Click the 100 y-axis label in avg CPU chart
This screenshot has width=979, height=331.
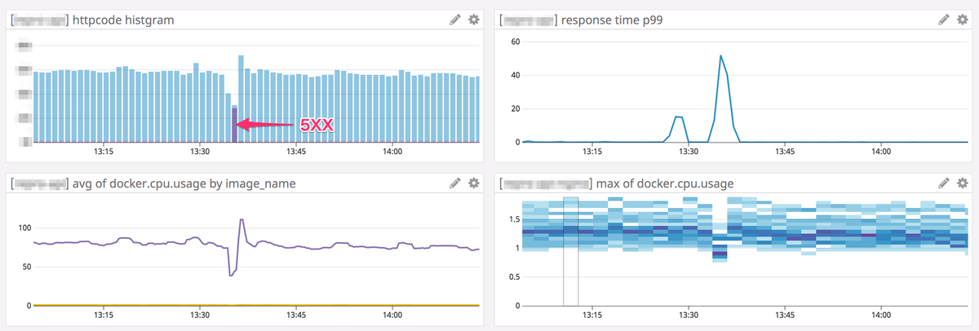pyautogui.click(x=24, y=227)
